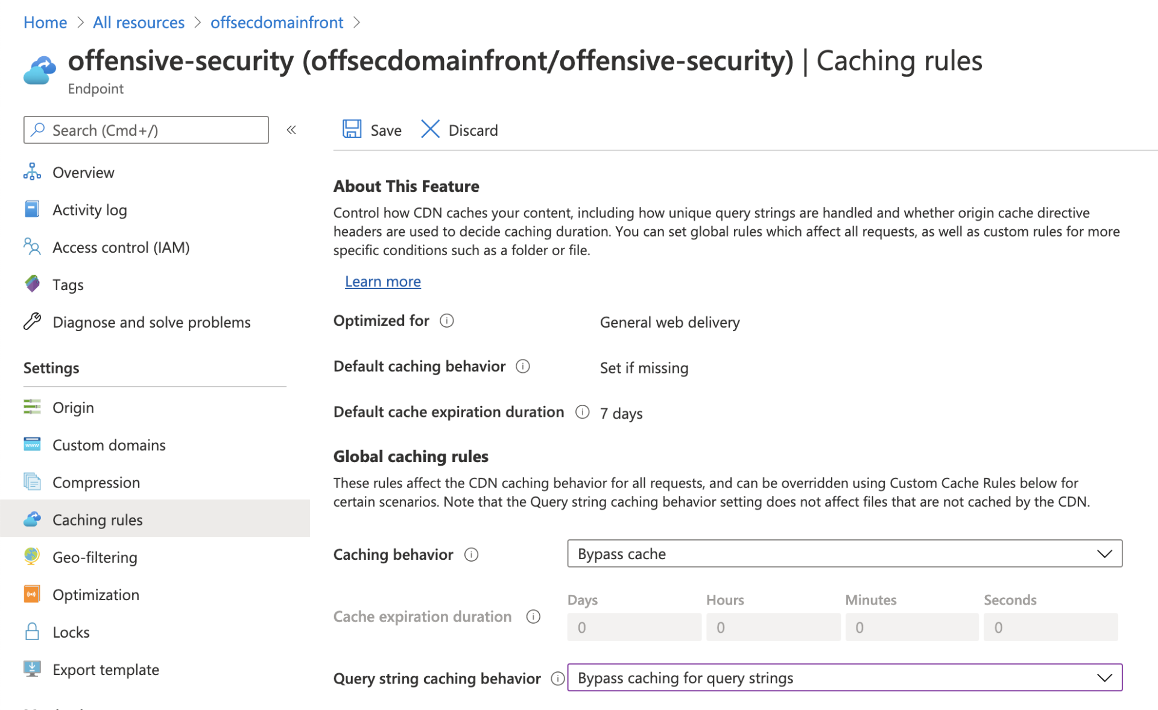Select Caching rules menu item

(x=155, y=519)
